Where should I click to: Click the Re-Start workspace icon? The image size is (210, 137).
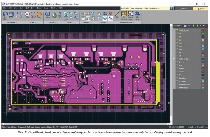tap(5, 16)
